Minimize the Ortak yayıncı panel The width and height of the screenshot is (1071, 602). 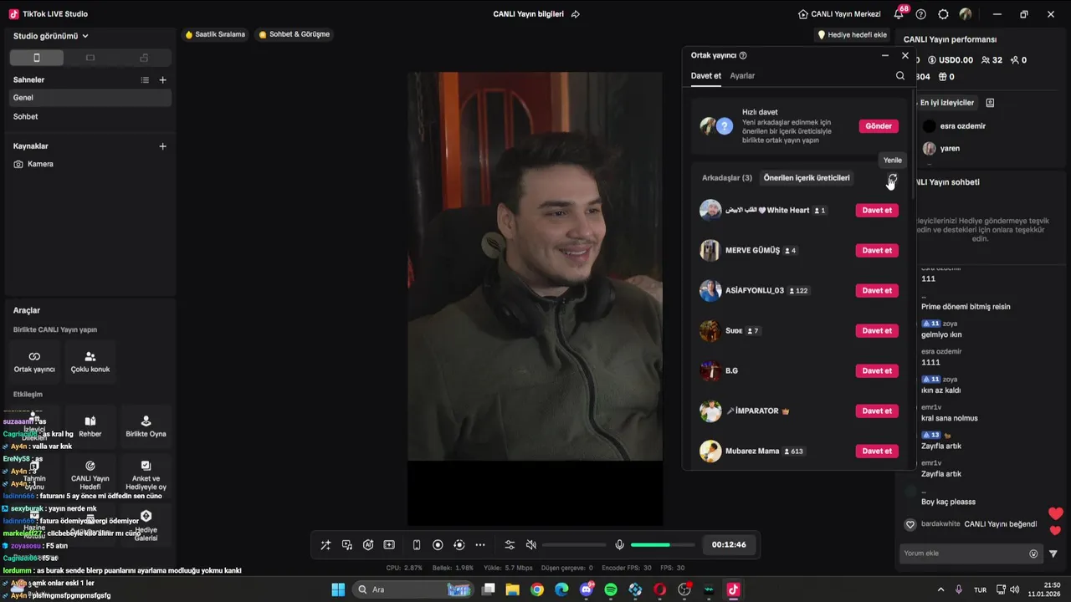885,55
